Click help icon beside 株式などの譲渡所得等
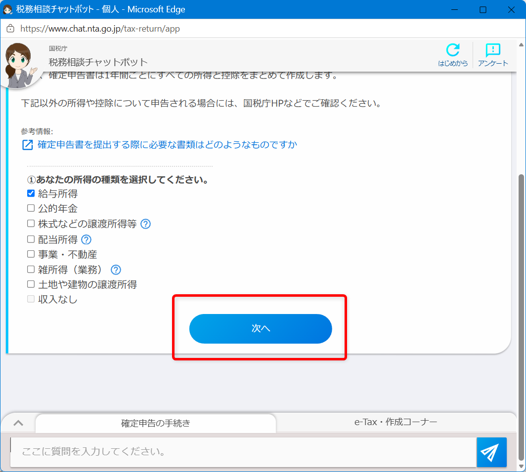The image size is (526, 472). click(145, 224)
